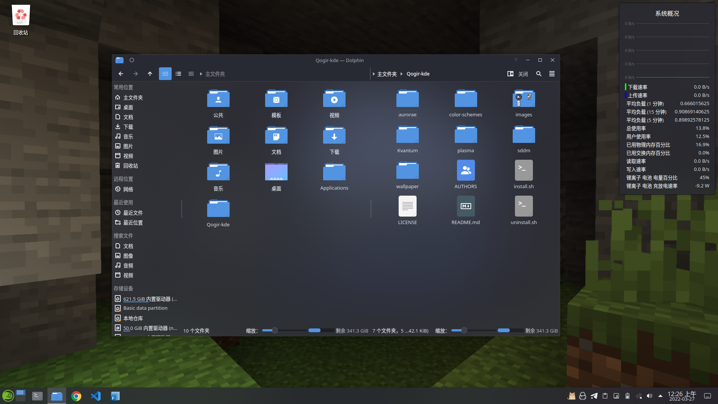This screenshot has height=404, width=718.
Task: Select the aurorae folder
Action: 408,99
